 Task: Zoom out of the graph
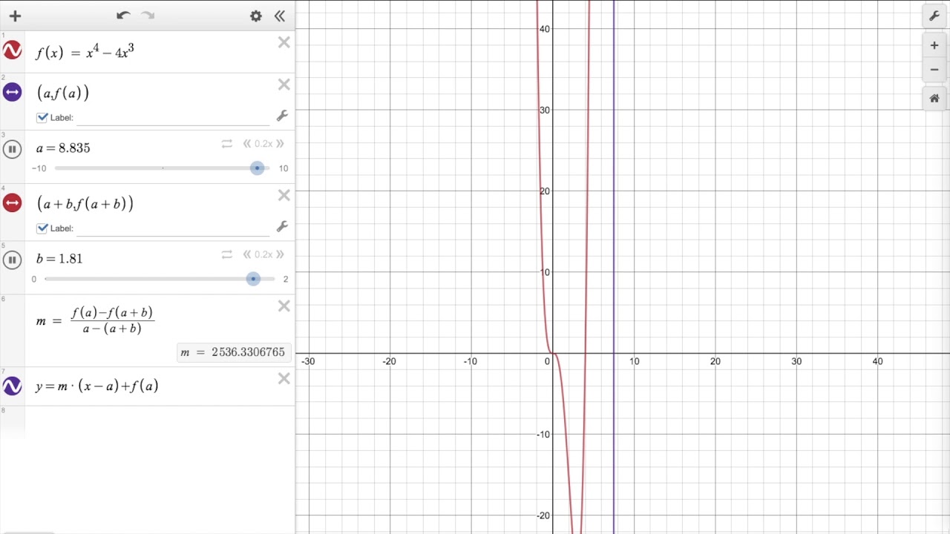coord(934,70)
